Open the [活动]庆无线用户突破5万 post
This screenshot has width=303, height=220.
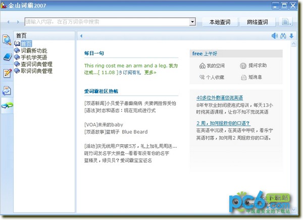(x=130, y=146)
